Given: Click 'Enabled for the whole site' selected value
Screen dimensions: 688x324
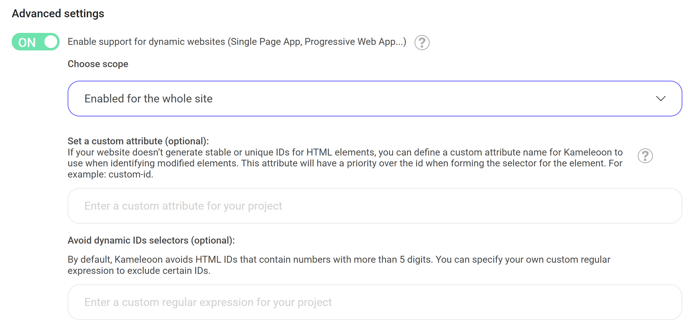Looking at the screenshot, I should 148,99.
